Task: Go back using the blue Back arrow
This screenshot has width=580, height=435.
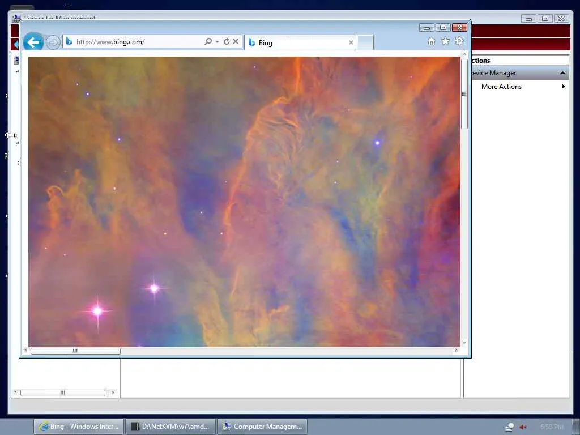Action: click(33, 42)
